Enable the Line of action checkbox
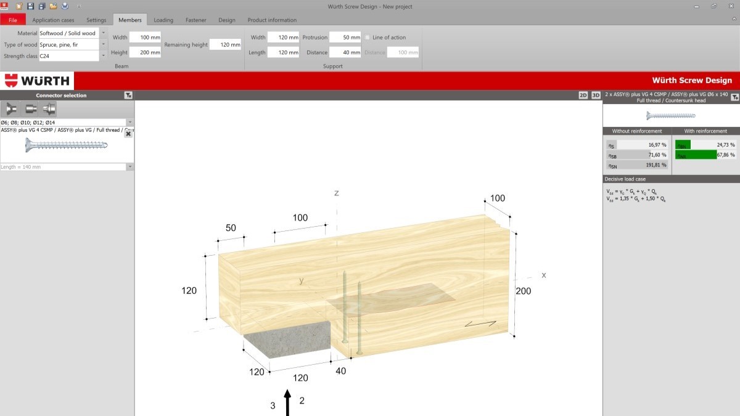 click(368, 37)
